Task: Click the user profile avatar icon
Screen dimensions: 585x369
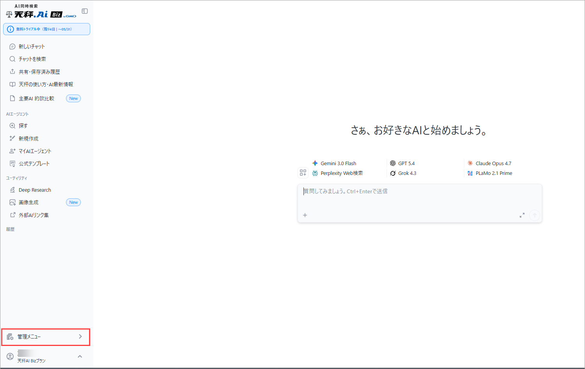Action: click(x=10, y=357)
